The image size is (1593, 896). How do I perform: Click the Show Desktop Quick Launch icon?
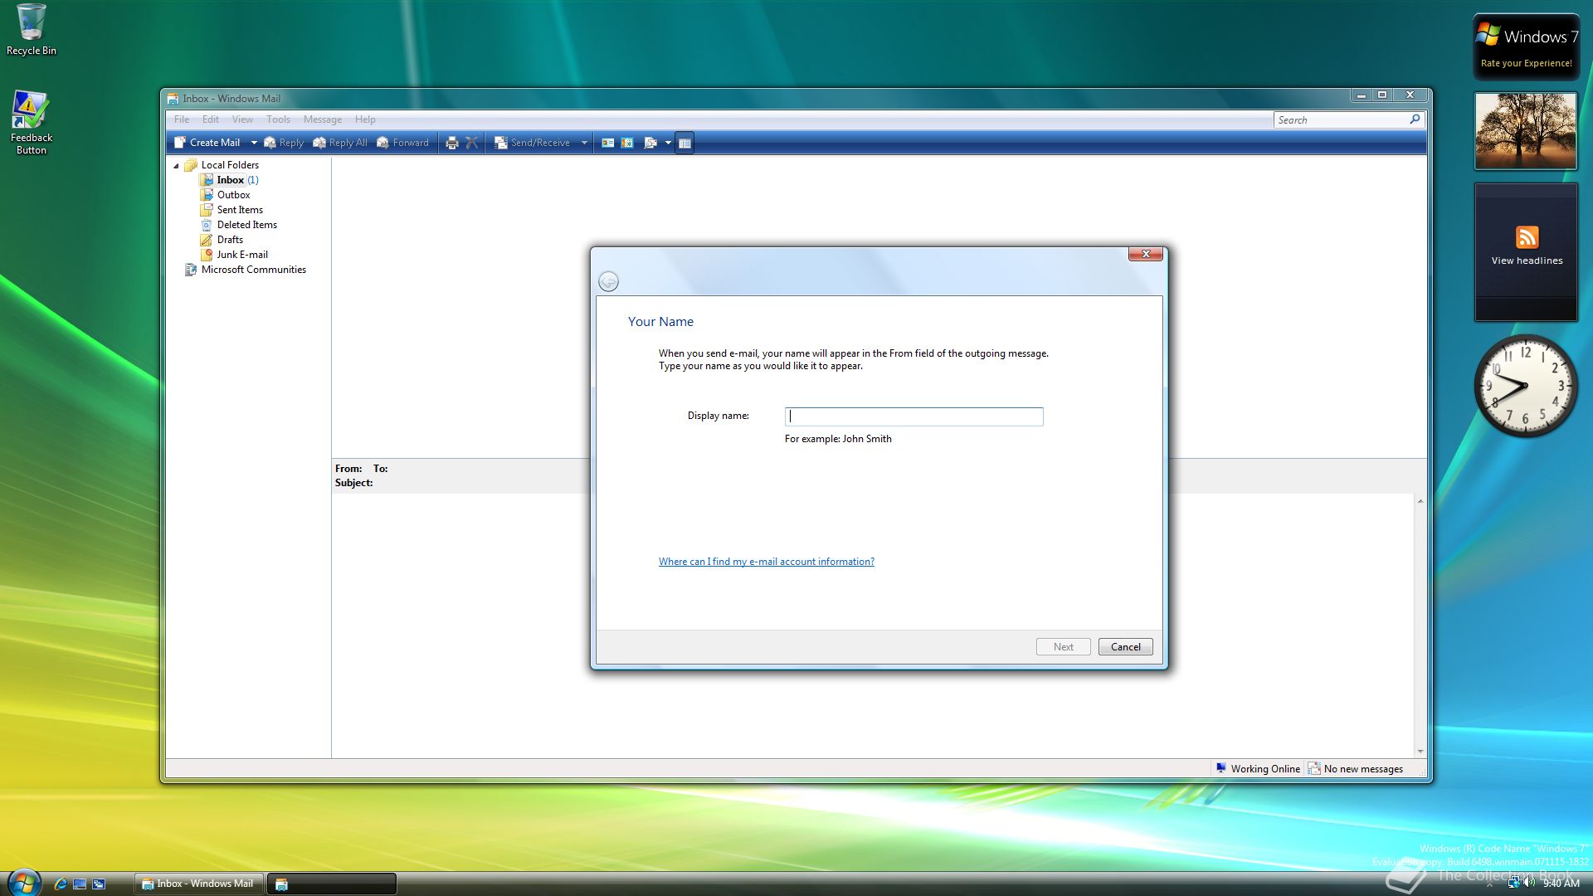click(80, 884)
